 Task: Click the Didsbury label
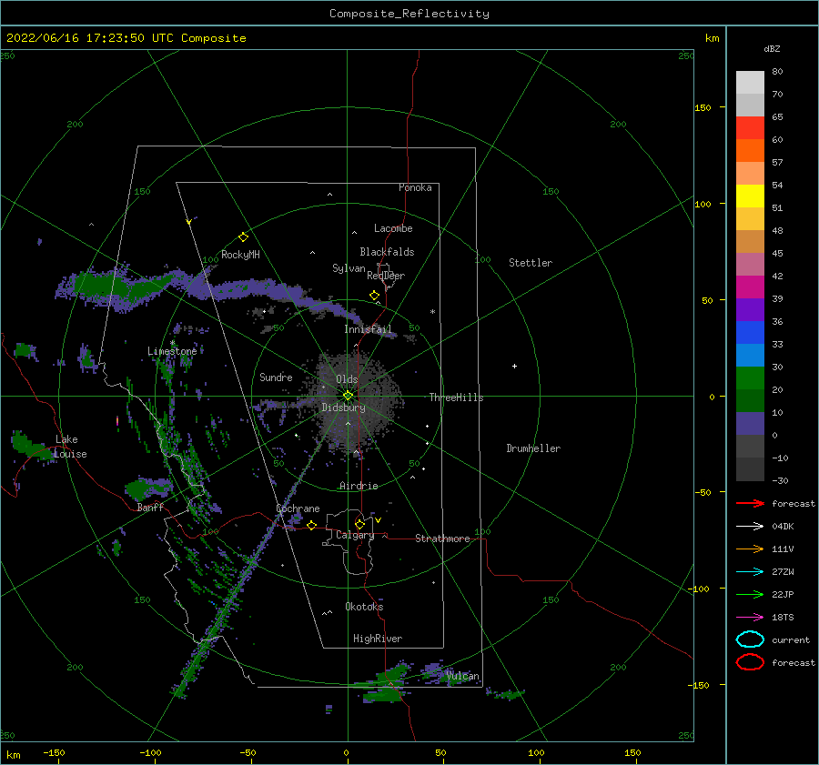click(343, 408)
